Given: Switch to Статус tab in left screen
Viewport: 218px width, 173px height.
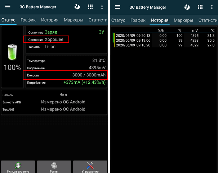Looking at the screenshot, I should (8, 20).
